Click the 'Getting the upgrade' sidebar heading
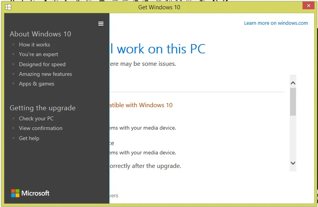This screenshot has width=318, height=207. coord(43,108)
